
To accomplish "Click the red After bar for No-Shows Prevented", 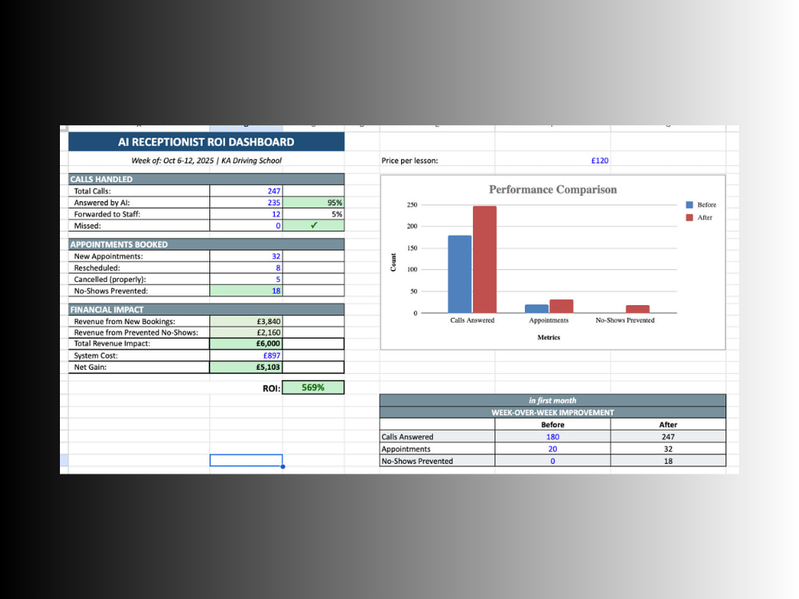I will [x=638, y=309].
